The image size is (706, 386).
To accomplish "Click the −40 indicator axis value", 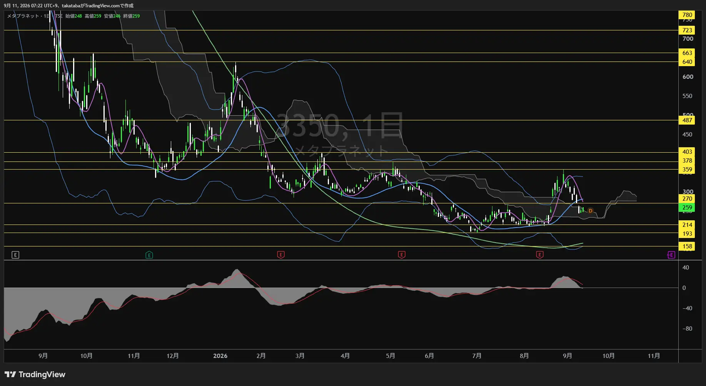I will click(x=687, y=308).
